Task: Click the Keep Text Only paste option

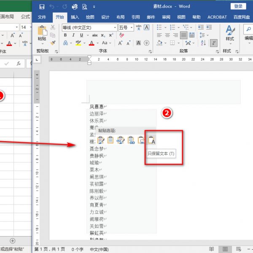Action: (x=151, y=140)
